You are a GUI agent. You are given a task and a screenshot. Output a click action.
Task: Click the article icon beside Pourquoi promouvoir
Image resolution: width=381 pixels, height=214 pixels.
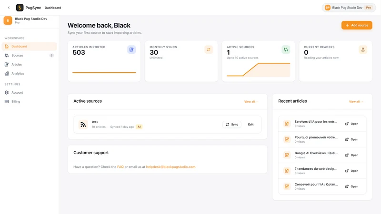click(287, 139)
